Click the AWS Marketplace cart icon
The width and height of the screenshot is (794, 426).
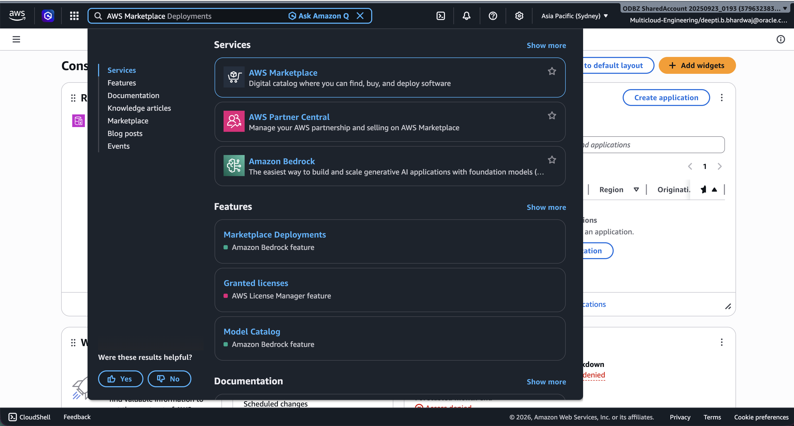234,77
